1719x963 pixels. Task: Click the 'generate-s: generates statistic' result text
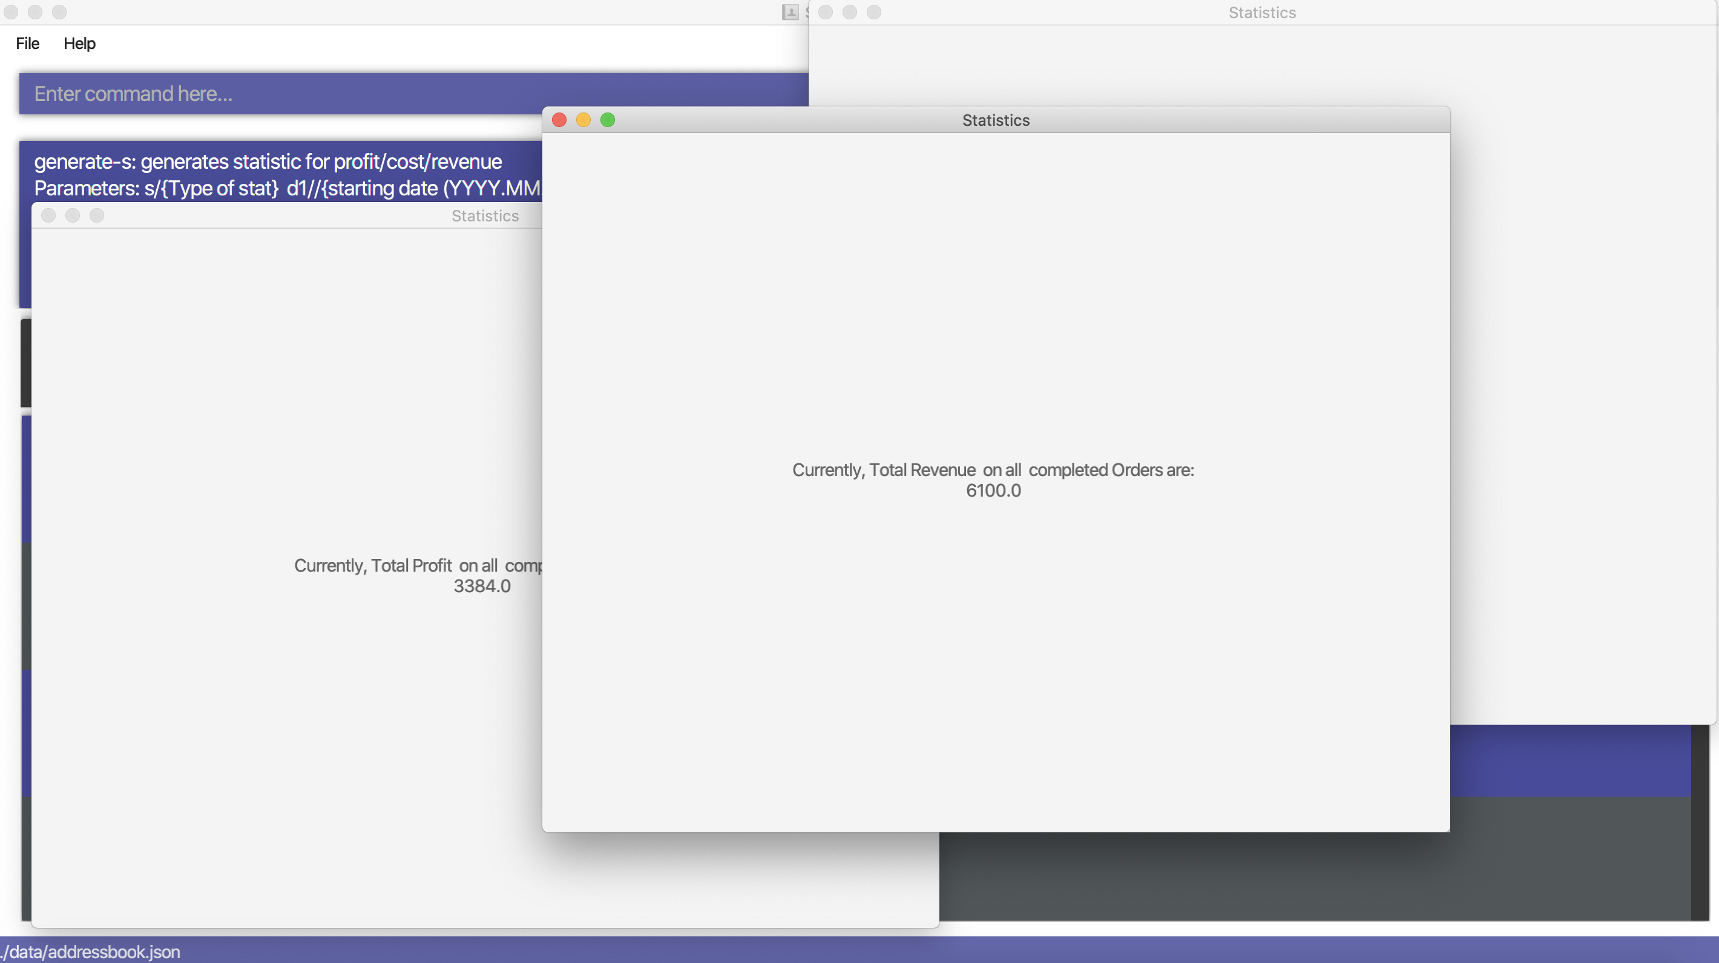pyautogui.click(x=268, y=162)
